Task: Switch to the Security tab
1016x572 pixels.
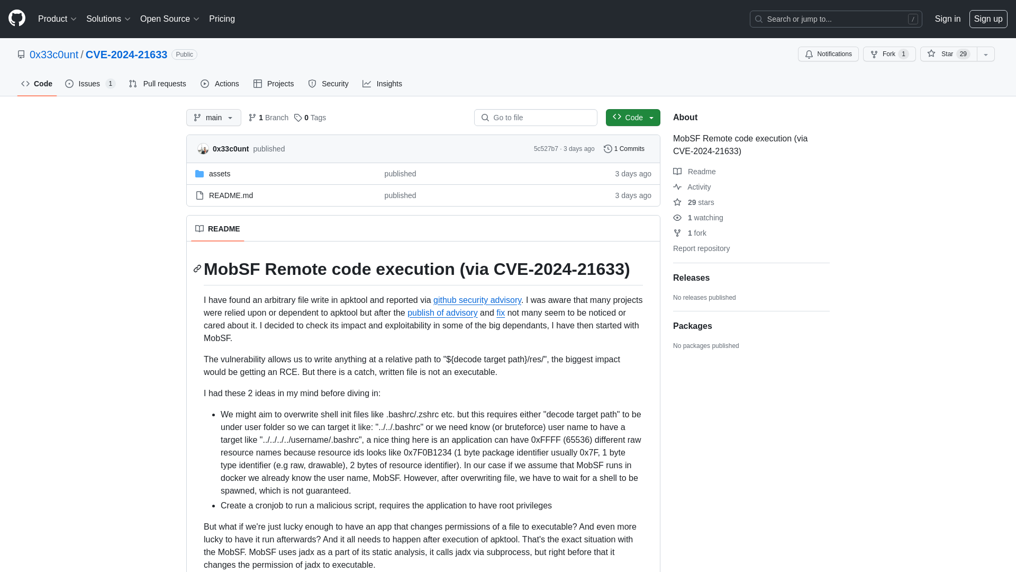Action: click(x=328, y=84)
